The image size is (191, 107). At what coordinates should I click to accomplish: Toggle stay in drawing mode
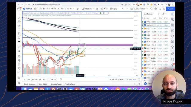19,60
